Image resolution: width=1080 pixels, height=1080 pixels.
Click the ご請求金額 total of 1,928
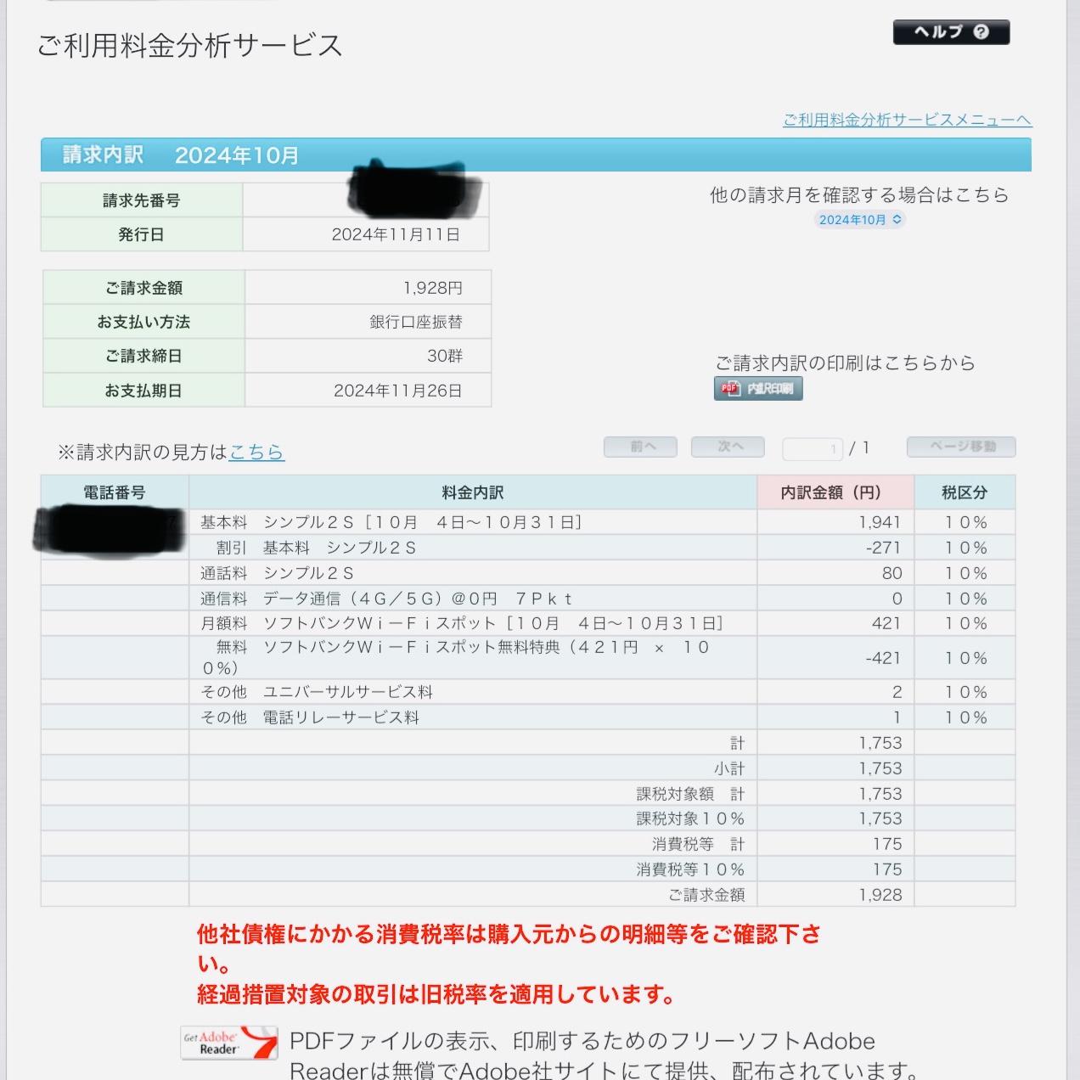[x=883, y=895]
